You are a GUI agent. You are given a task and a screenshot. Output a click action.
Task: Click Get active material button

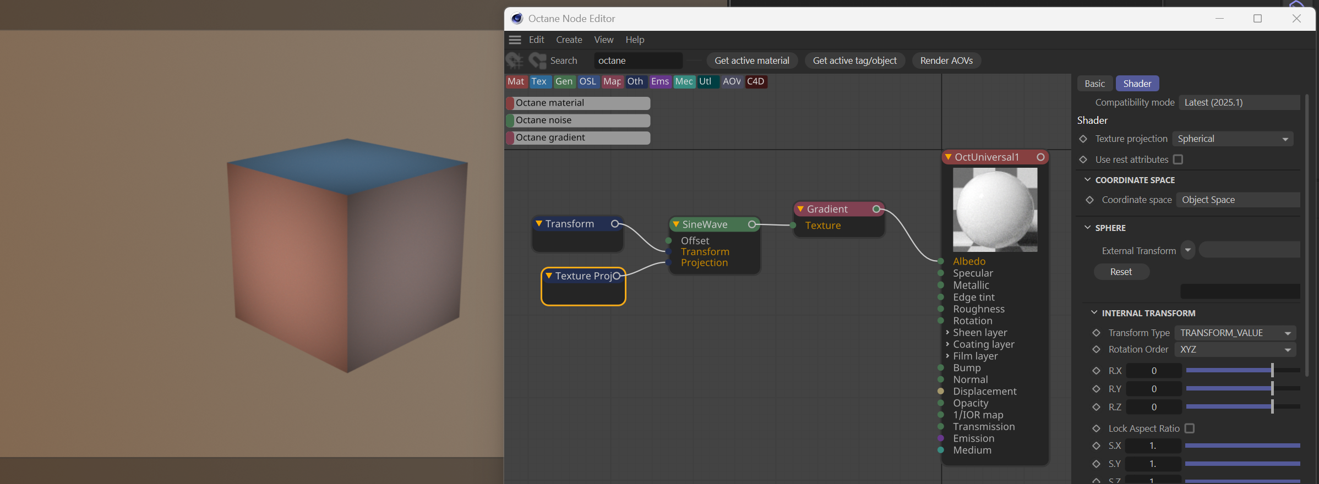[x=751, y=61]
